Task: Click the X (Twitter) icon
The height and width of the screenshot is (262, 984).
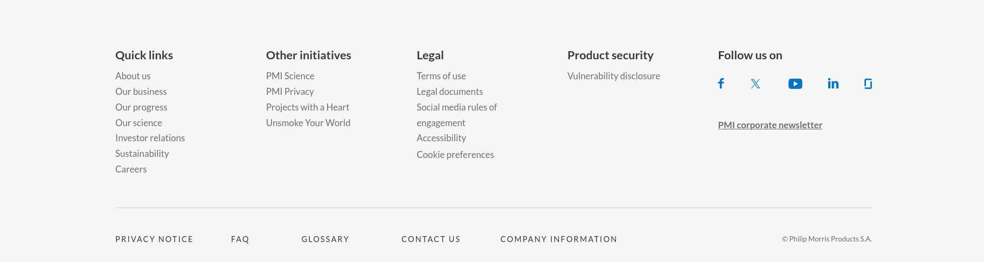Action: pos(756,84)
